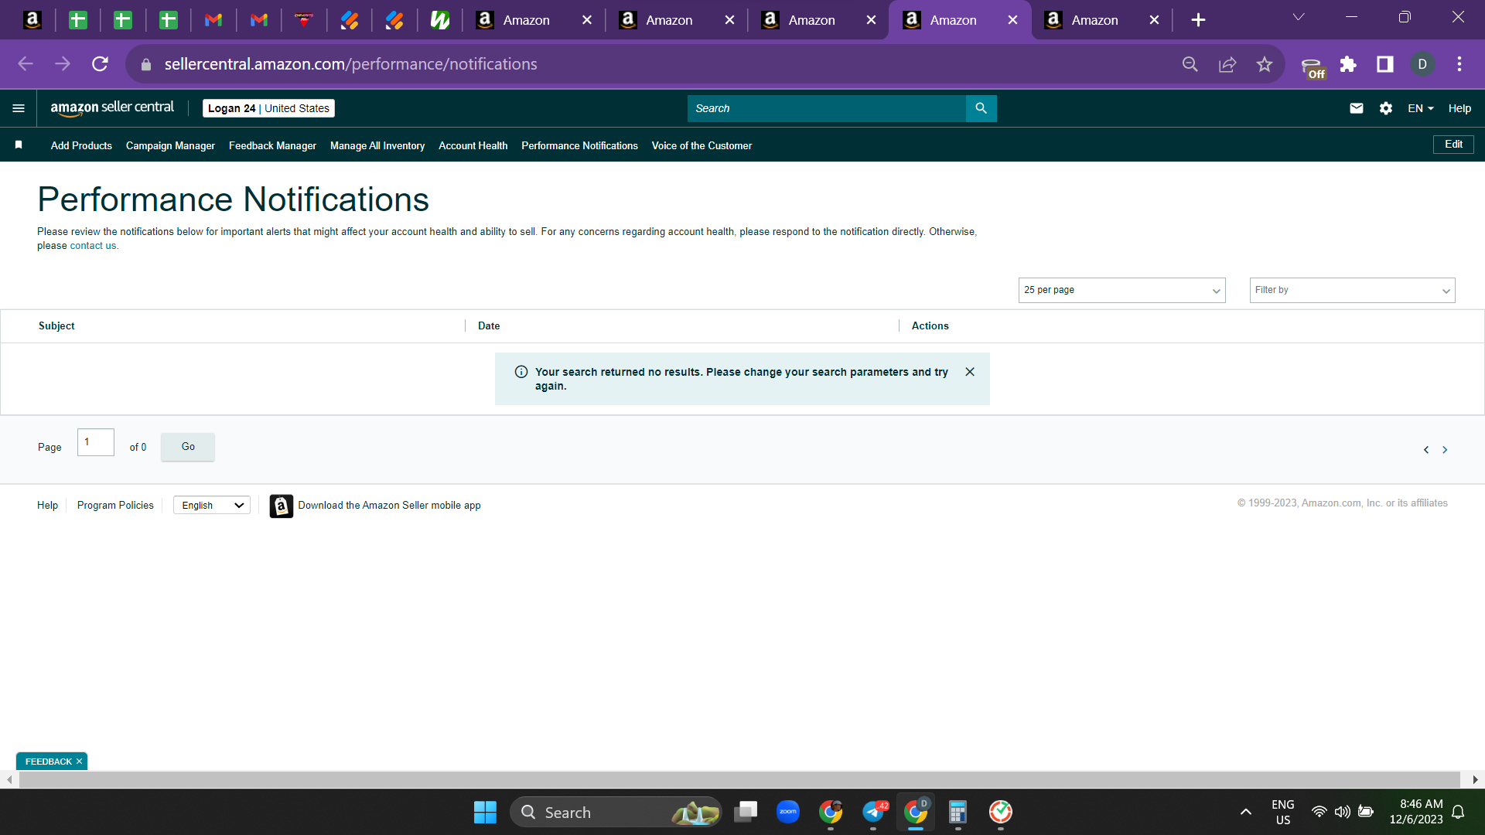The image size is (1485, 835).
Task: Click the Amazon Seller mobile app icon
Action: (282, 506)
